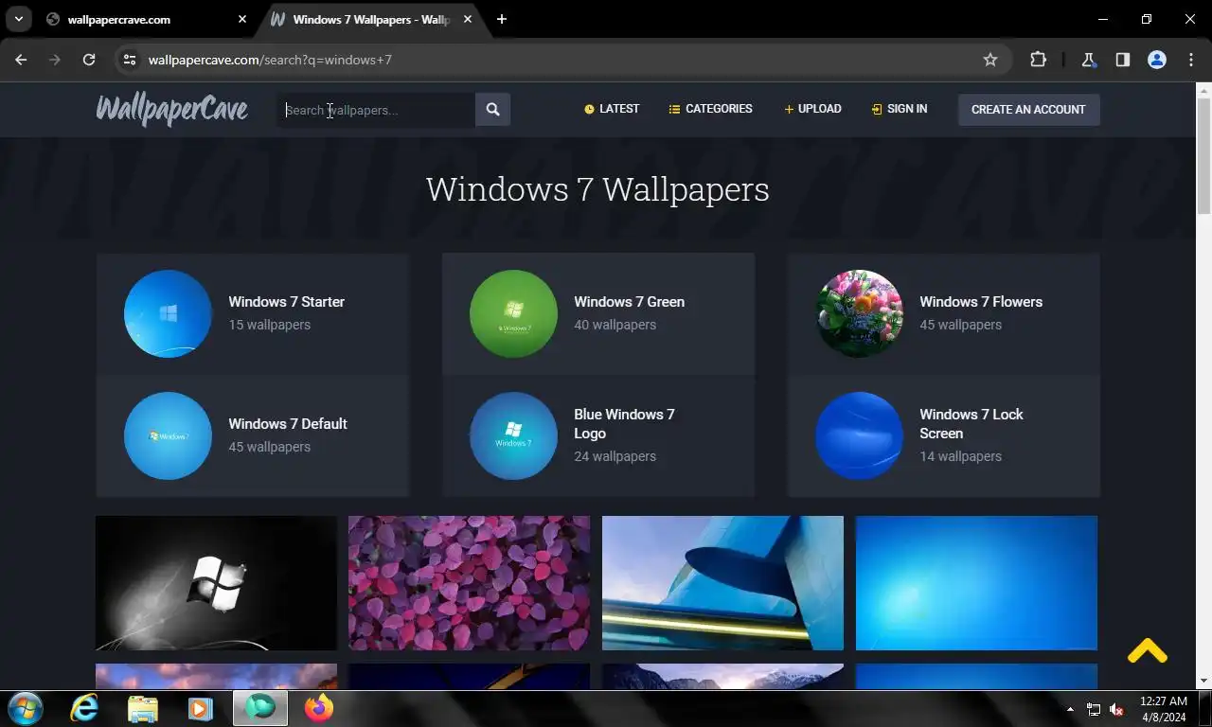The width and height of the screenshot is (1212, 727).
Task: Click the yellow scroll-to-top arrow
Action: [x=1147, y=650]
